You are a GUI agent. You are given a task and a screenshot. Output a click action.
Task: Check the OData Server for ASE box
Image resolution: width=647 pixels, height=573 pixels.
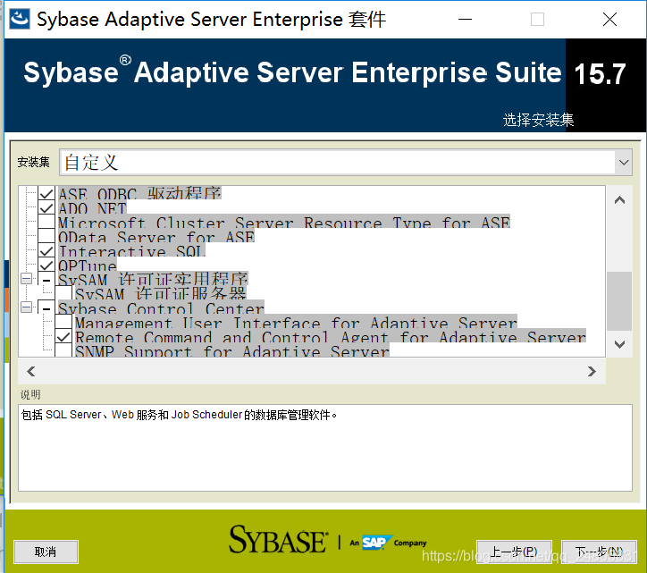(x=46, y=237)
